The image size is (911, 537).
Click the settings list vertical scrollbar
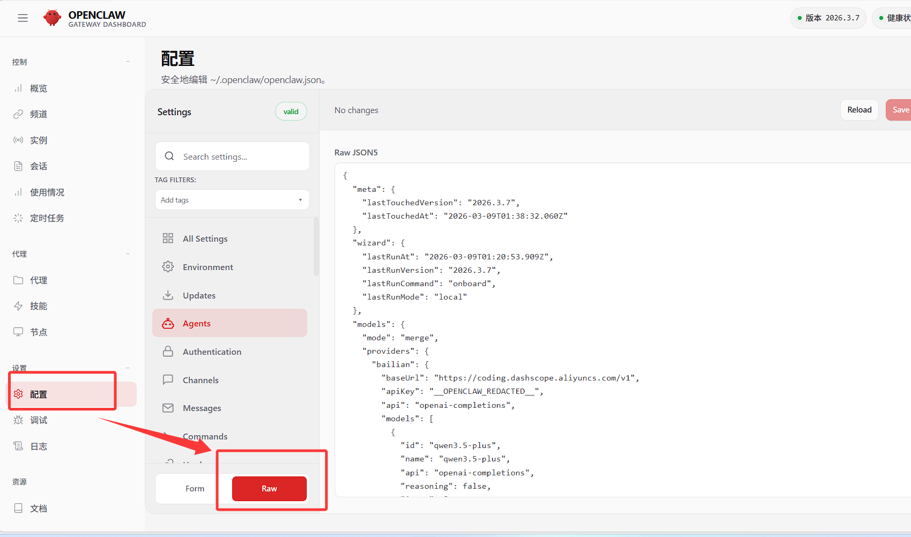(316, 248)
